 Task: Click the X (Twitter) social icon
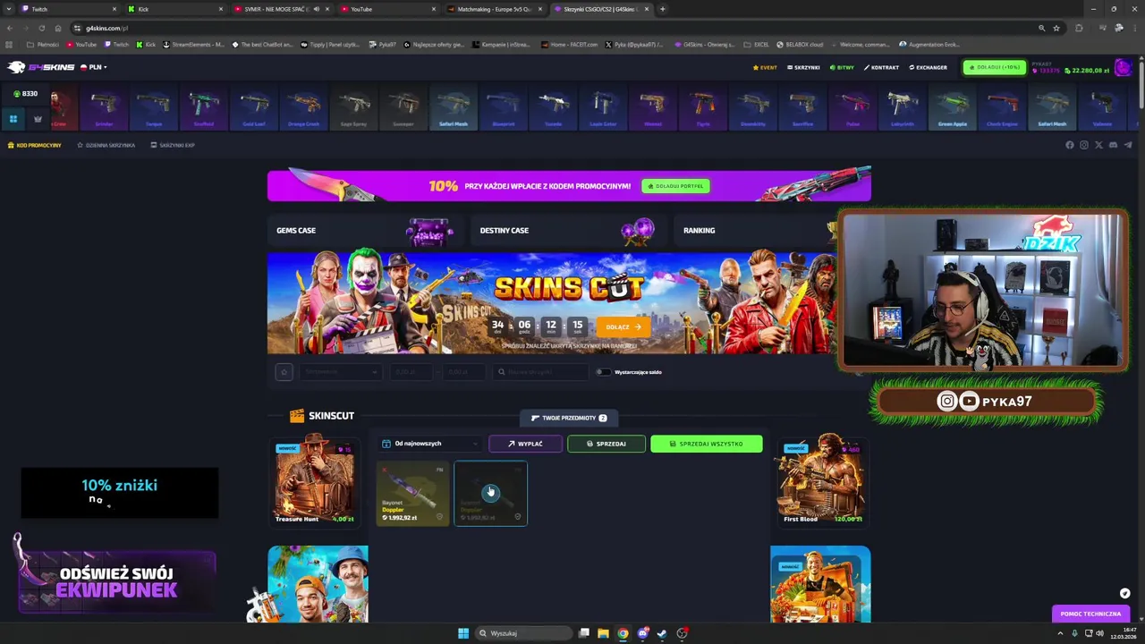click(1098, 145)
